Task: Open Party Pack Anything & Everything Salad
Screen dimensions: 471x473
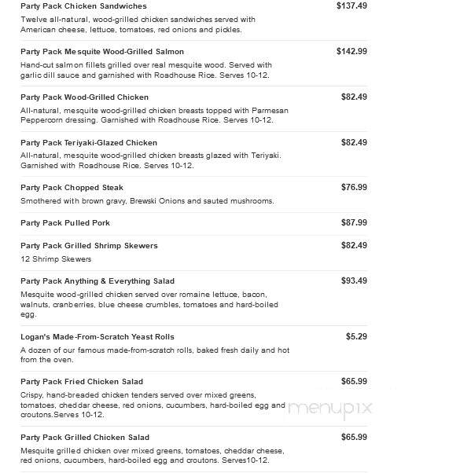Action: (98, 281)
